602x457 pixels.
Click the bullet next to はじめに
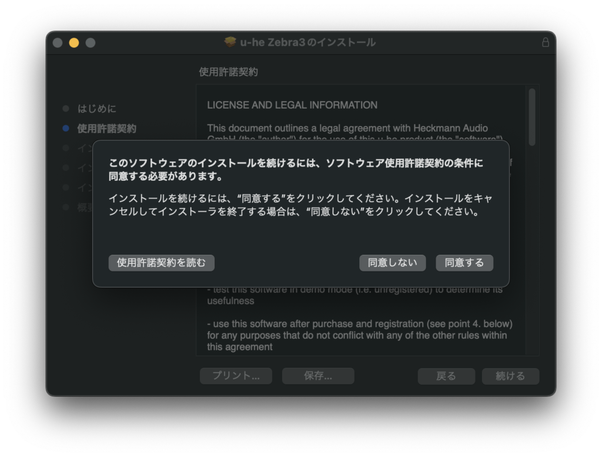tap(66, 109)
